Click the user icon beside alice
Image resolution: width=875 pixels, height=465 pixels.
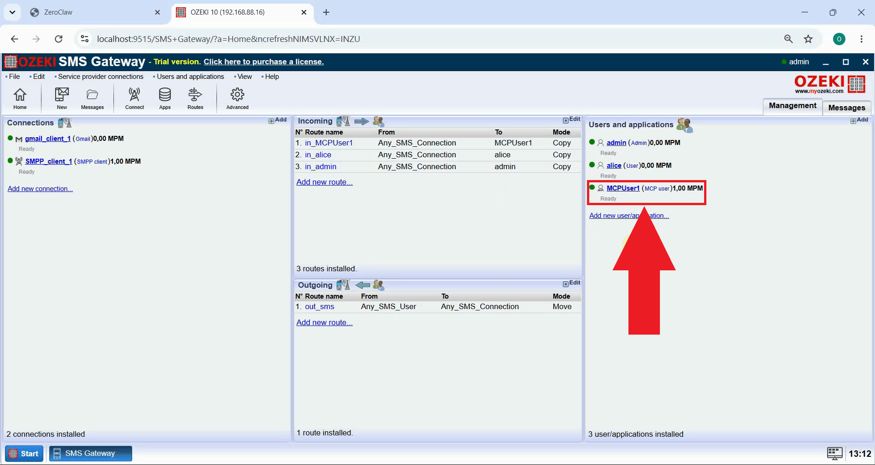point(601,165)
